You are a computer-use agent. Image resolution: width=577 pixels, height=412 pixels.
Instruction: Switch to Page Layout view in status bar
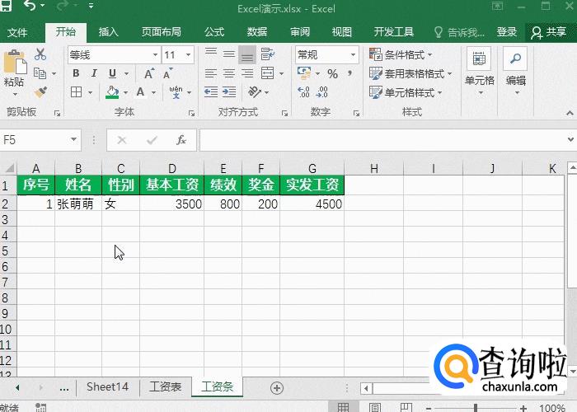coord(375,407)
